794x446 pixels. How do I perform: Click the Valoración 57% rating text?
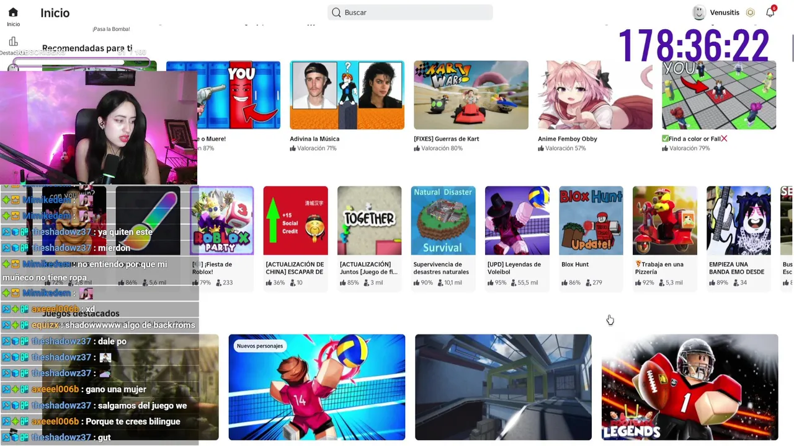pyautogui.click(x=565, y=149)
